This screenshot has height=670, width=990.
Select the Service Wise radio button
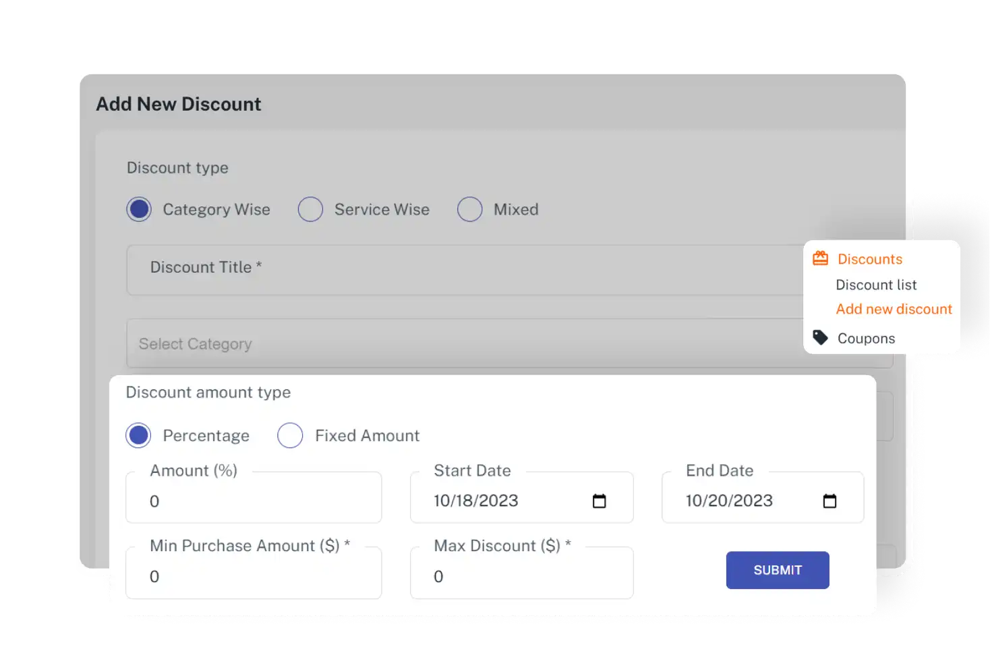tap(310, 209)
